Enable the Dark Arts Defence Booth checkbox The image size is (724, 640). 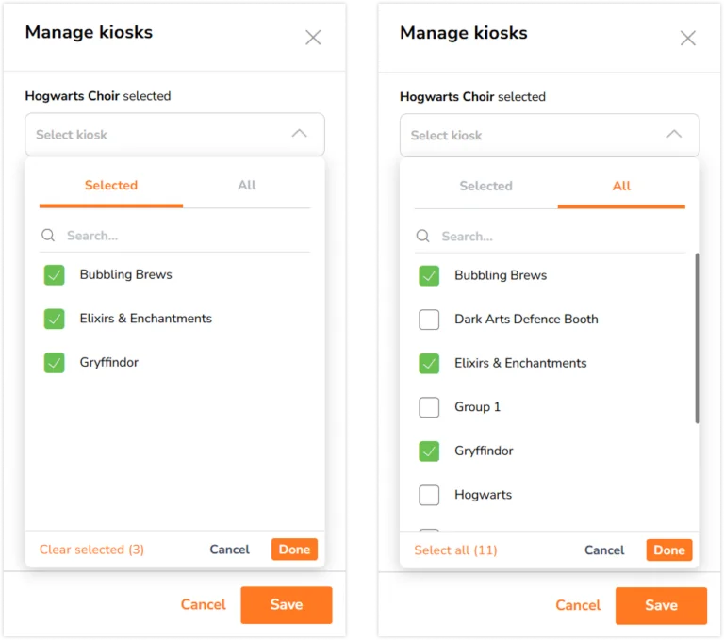429,320
